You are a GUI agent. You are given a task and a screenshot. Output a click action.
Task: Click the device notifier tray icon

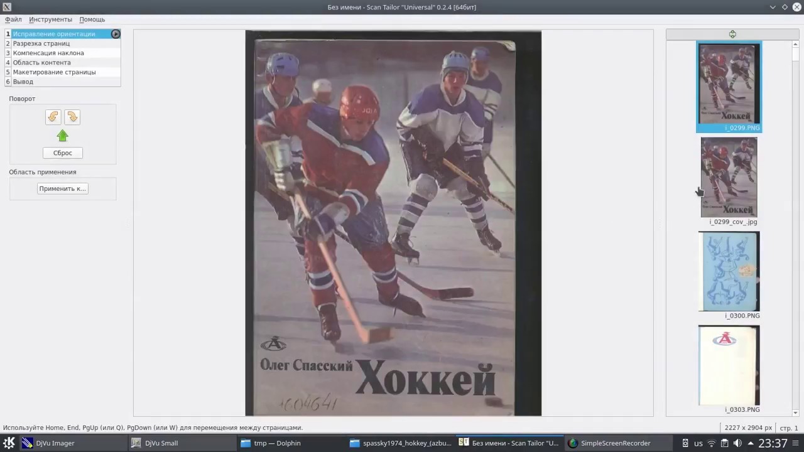tap(685, 443)
